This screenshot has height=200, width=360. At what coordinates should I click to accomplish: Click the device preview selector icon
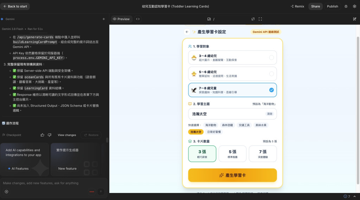coord(209,19)
